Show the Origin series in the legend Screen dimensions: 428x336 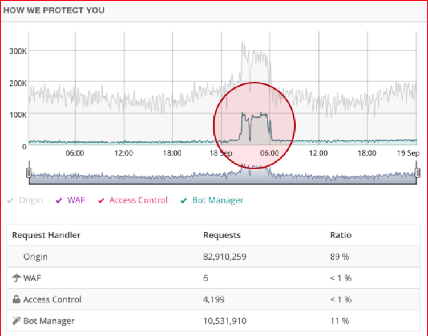click(25, 200)
